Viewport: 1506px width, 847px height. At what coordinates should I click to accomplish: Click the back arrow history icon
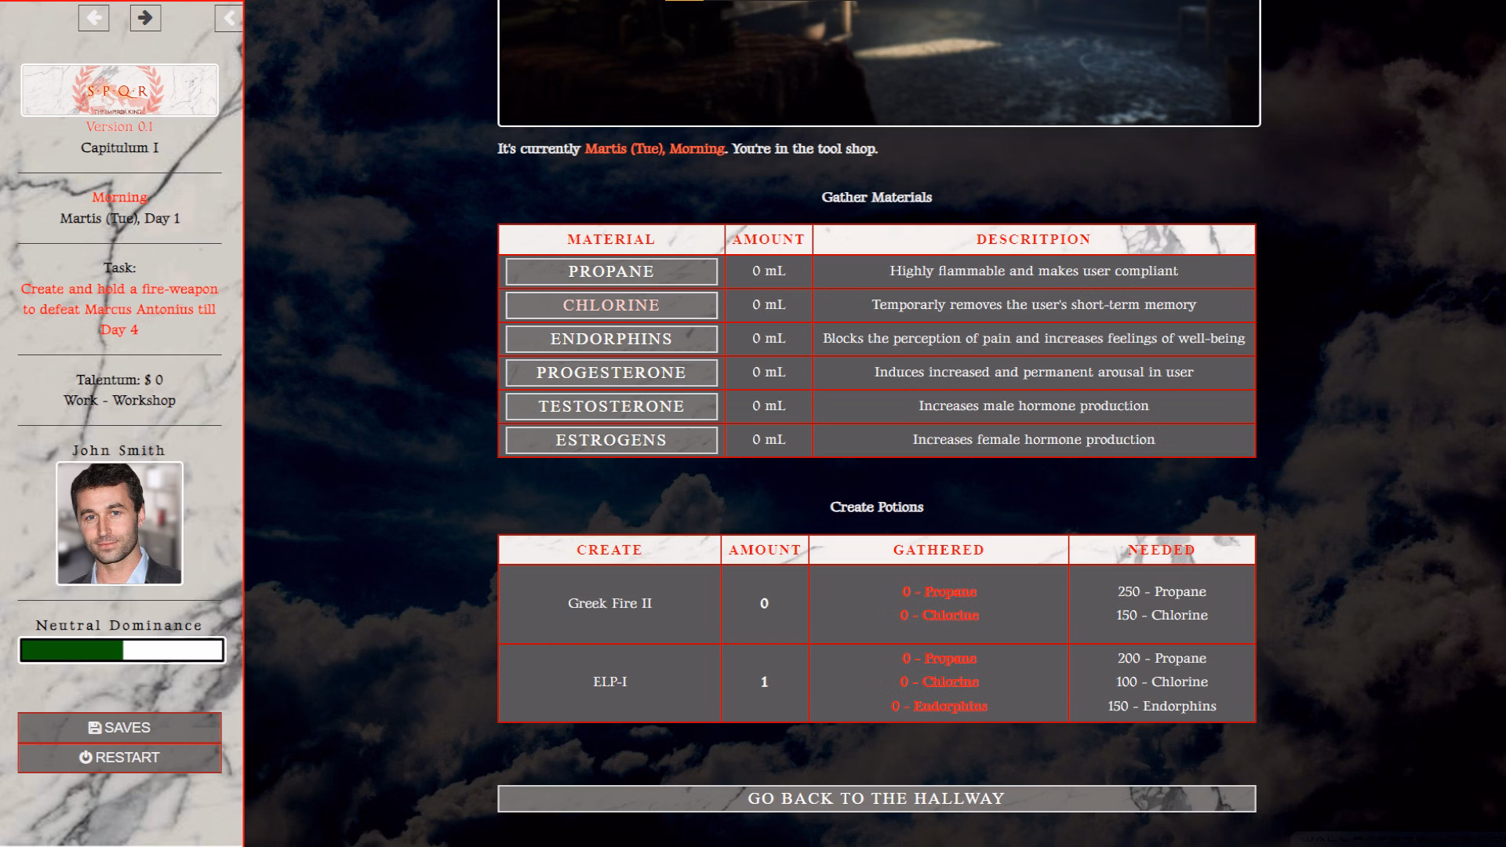coord(94,17)
